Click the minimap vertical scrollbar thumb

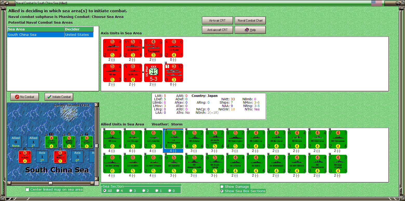(x=97, y=146)
